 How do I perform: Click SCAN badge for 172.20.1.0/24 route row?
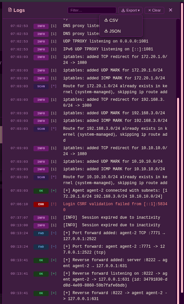41,87
